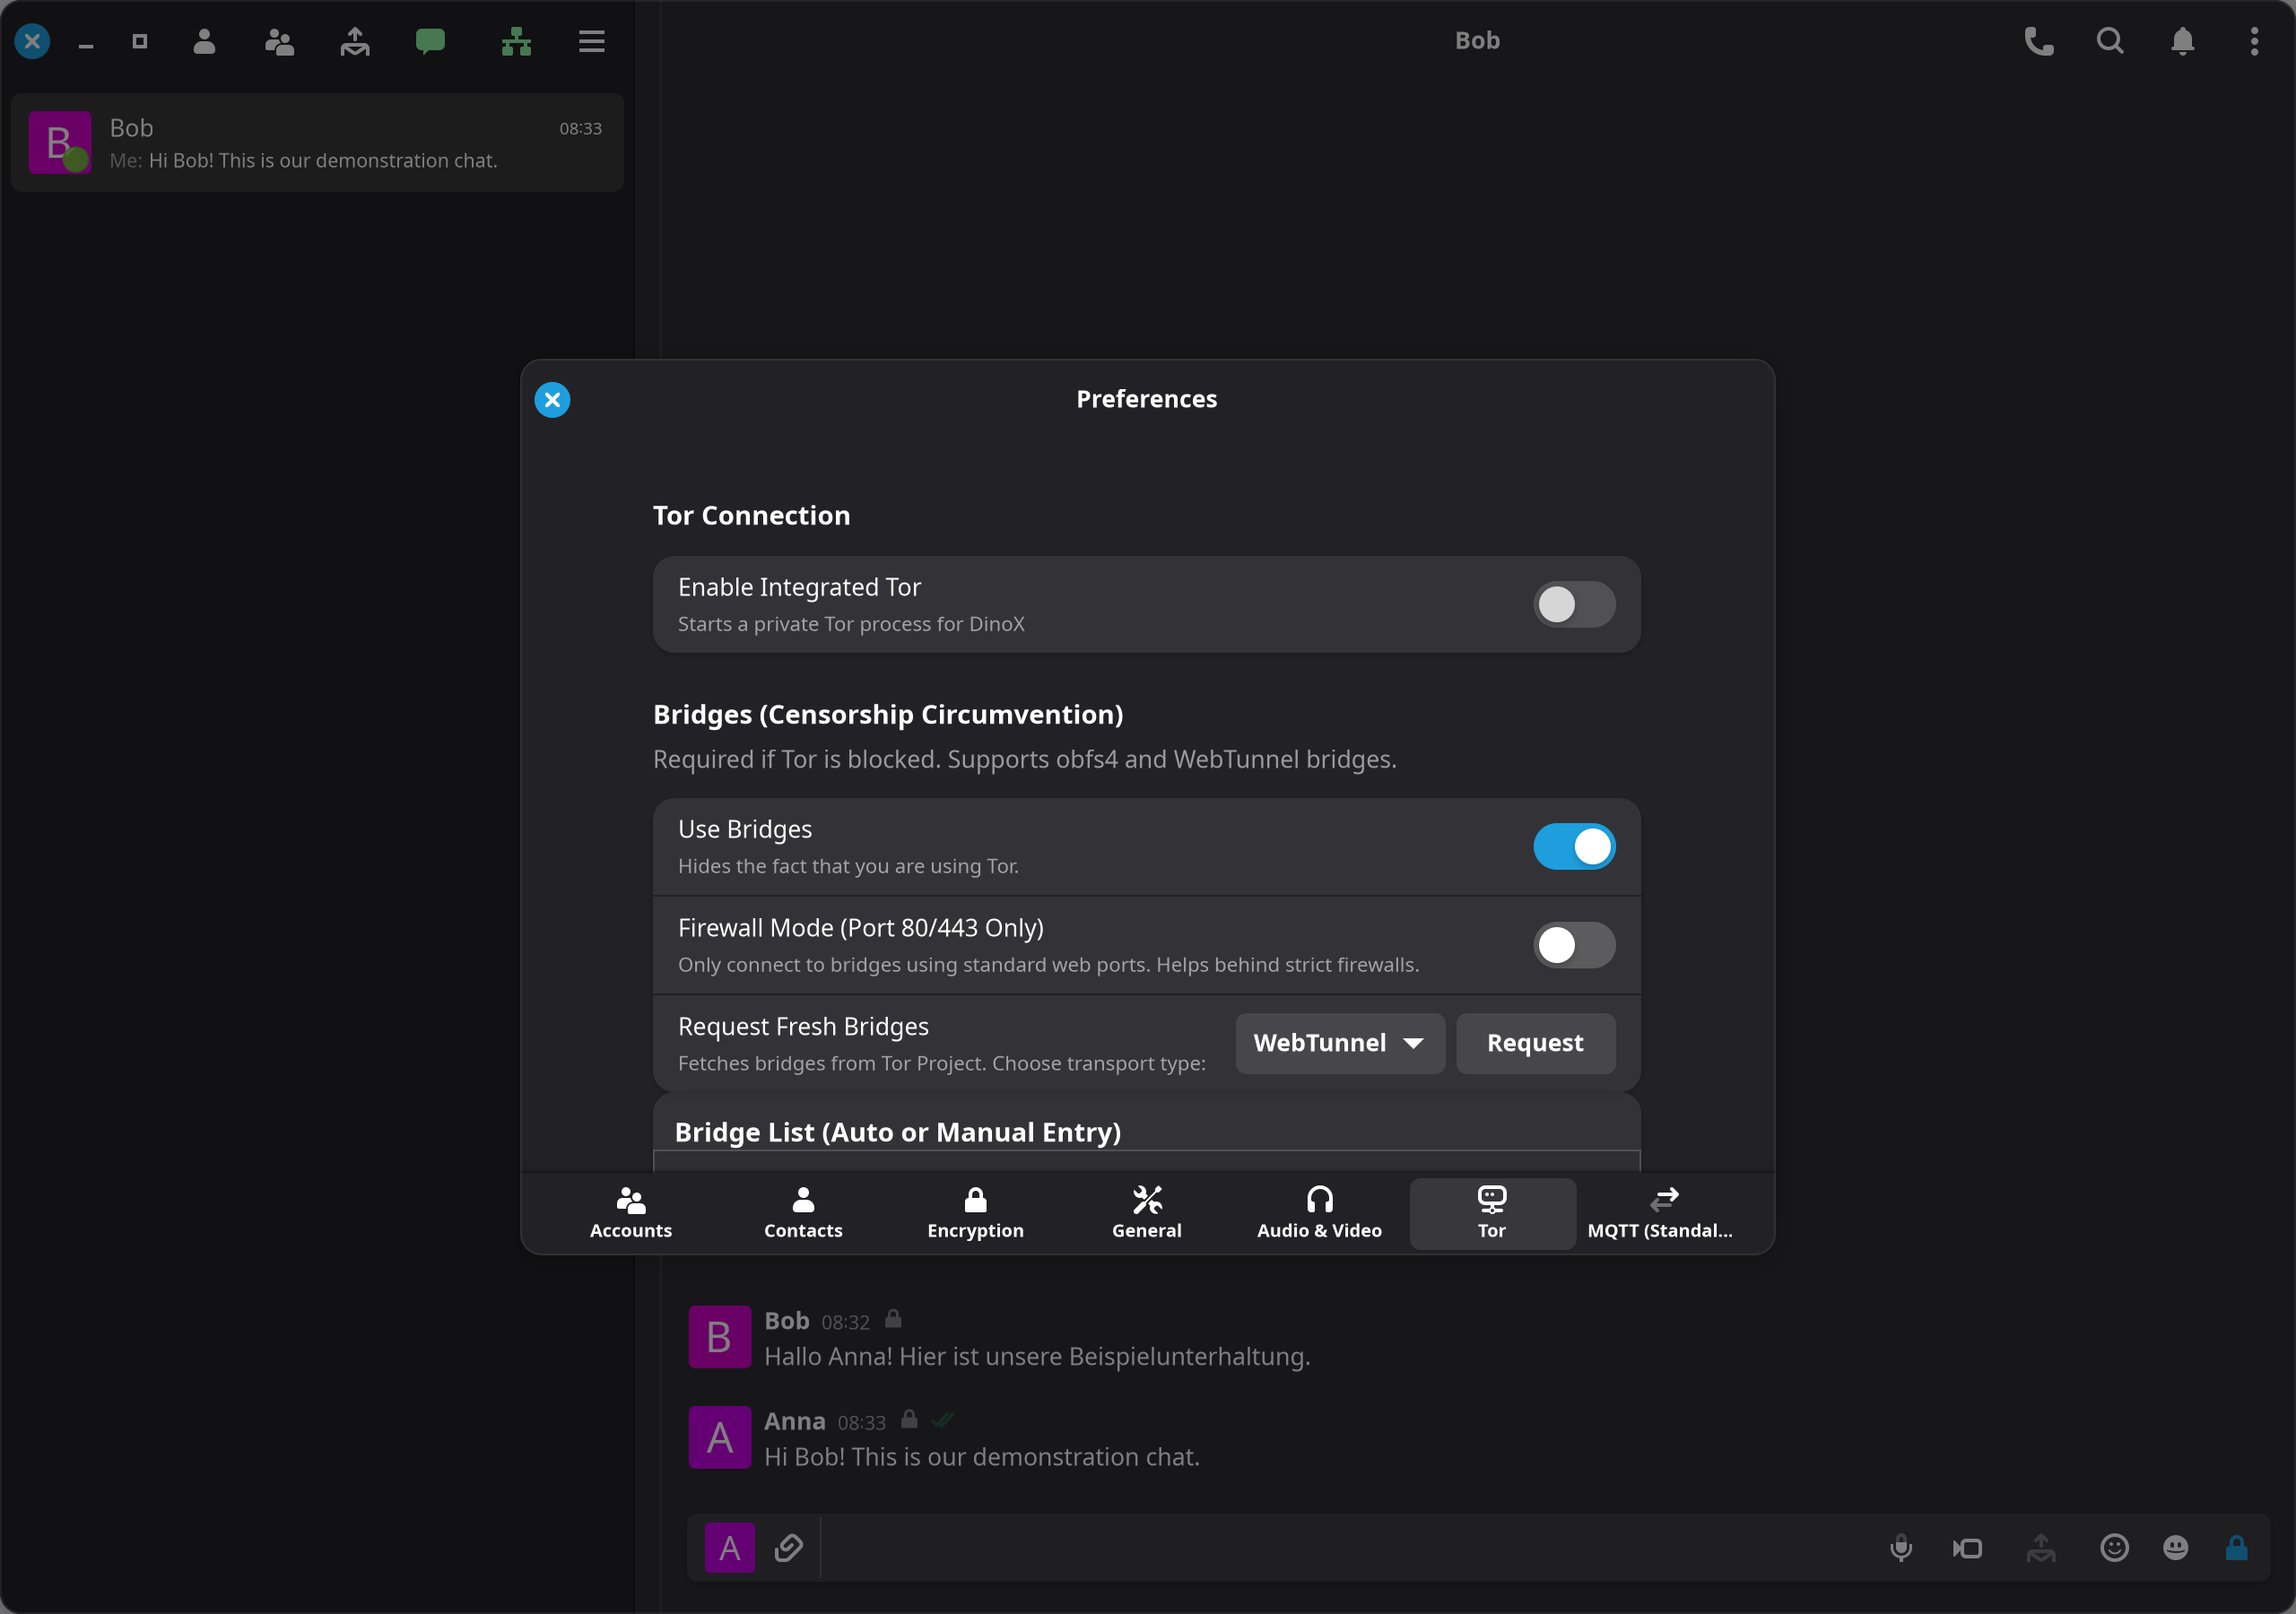Viewport: 2296px width, 1614px height.
Task: Click the upload tray icon in top toolbar
Action: (355, 41)
